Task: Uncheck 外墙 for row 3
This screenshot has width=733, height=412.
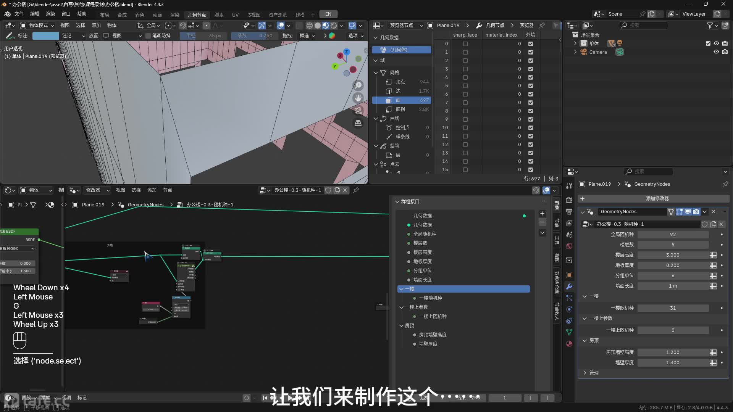Action: (530, 69)
